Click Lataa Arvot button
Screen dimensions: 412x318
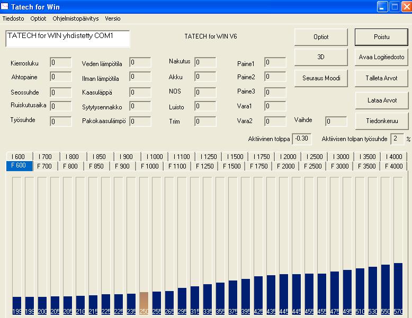[x=382, y=100]
